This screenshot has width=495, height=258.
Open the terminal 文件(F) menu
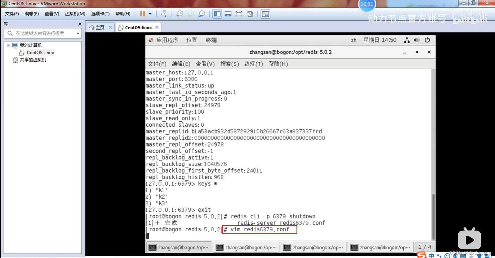(157, 64)
